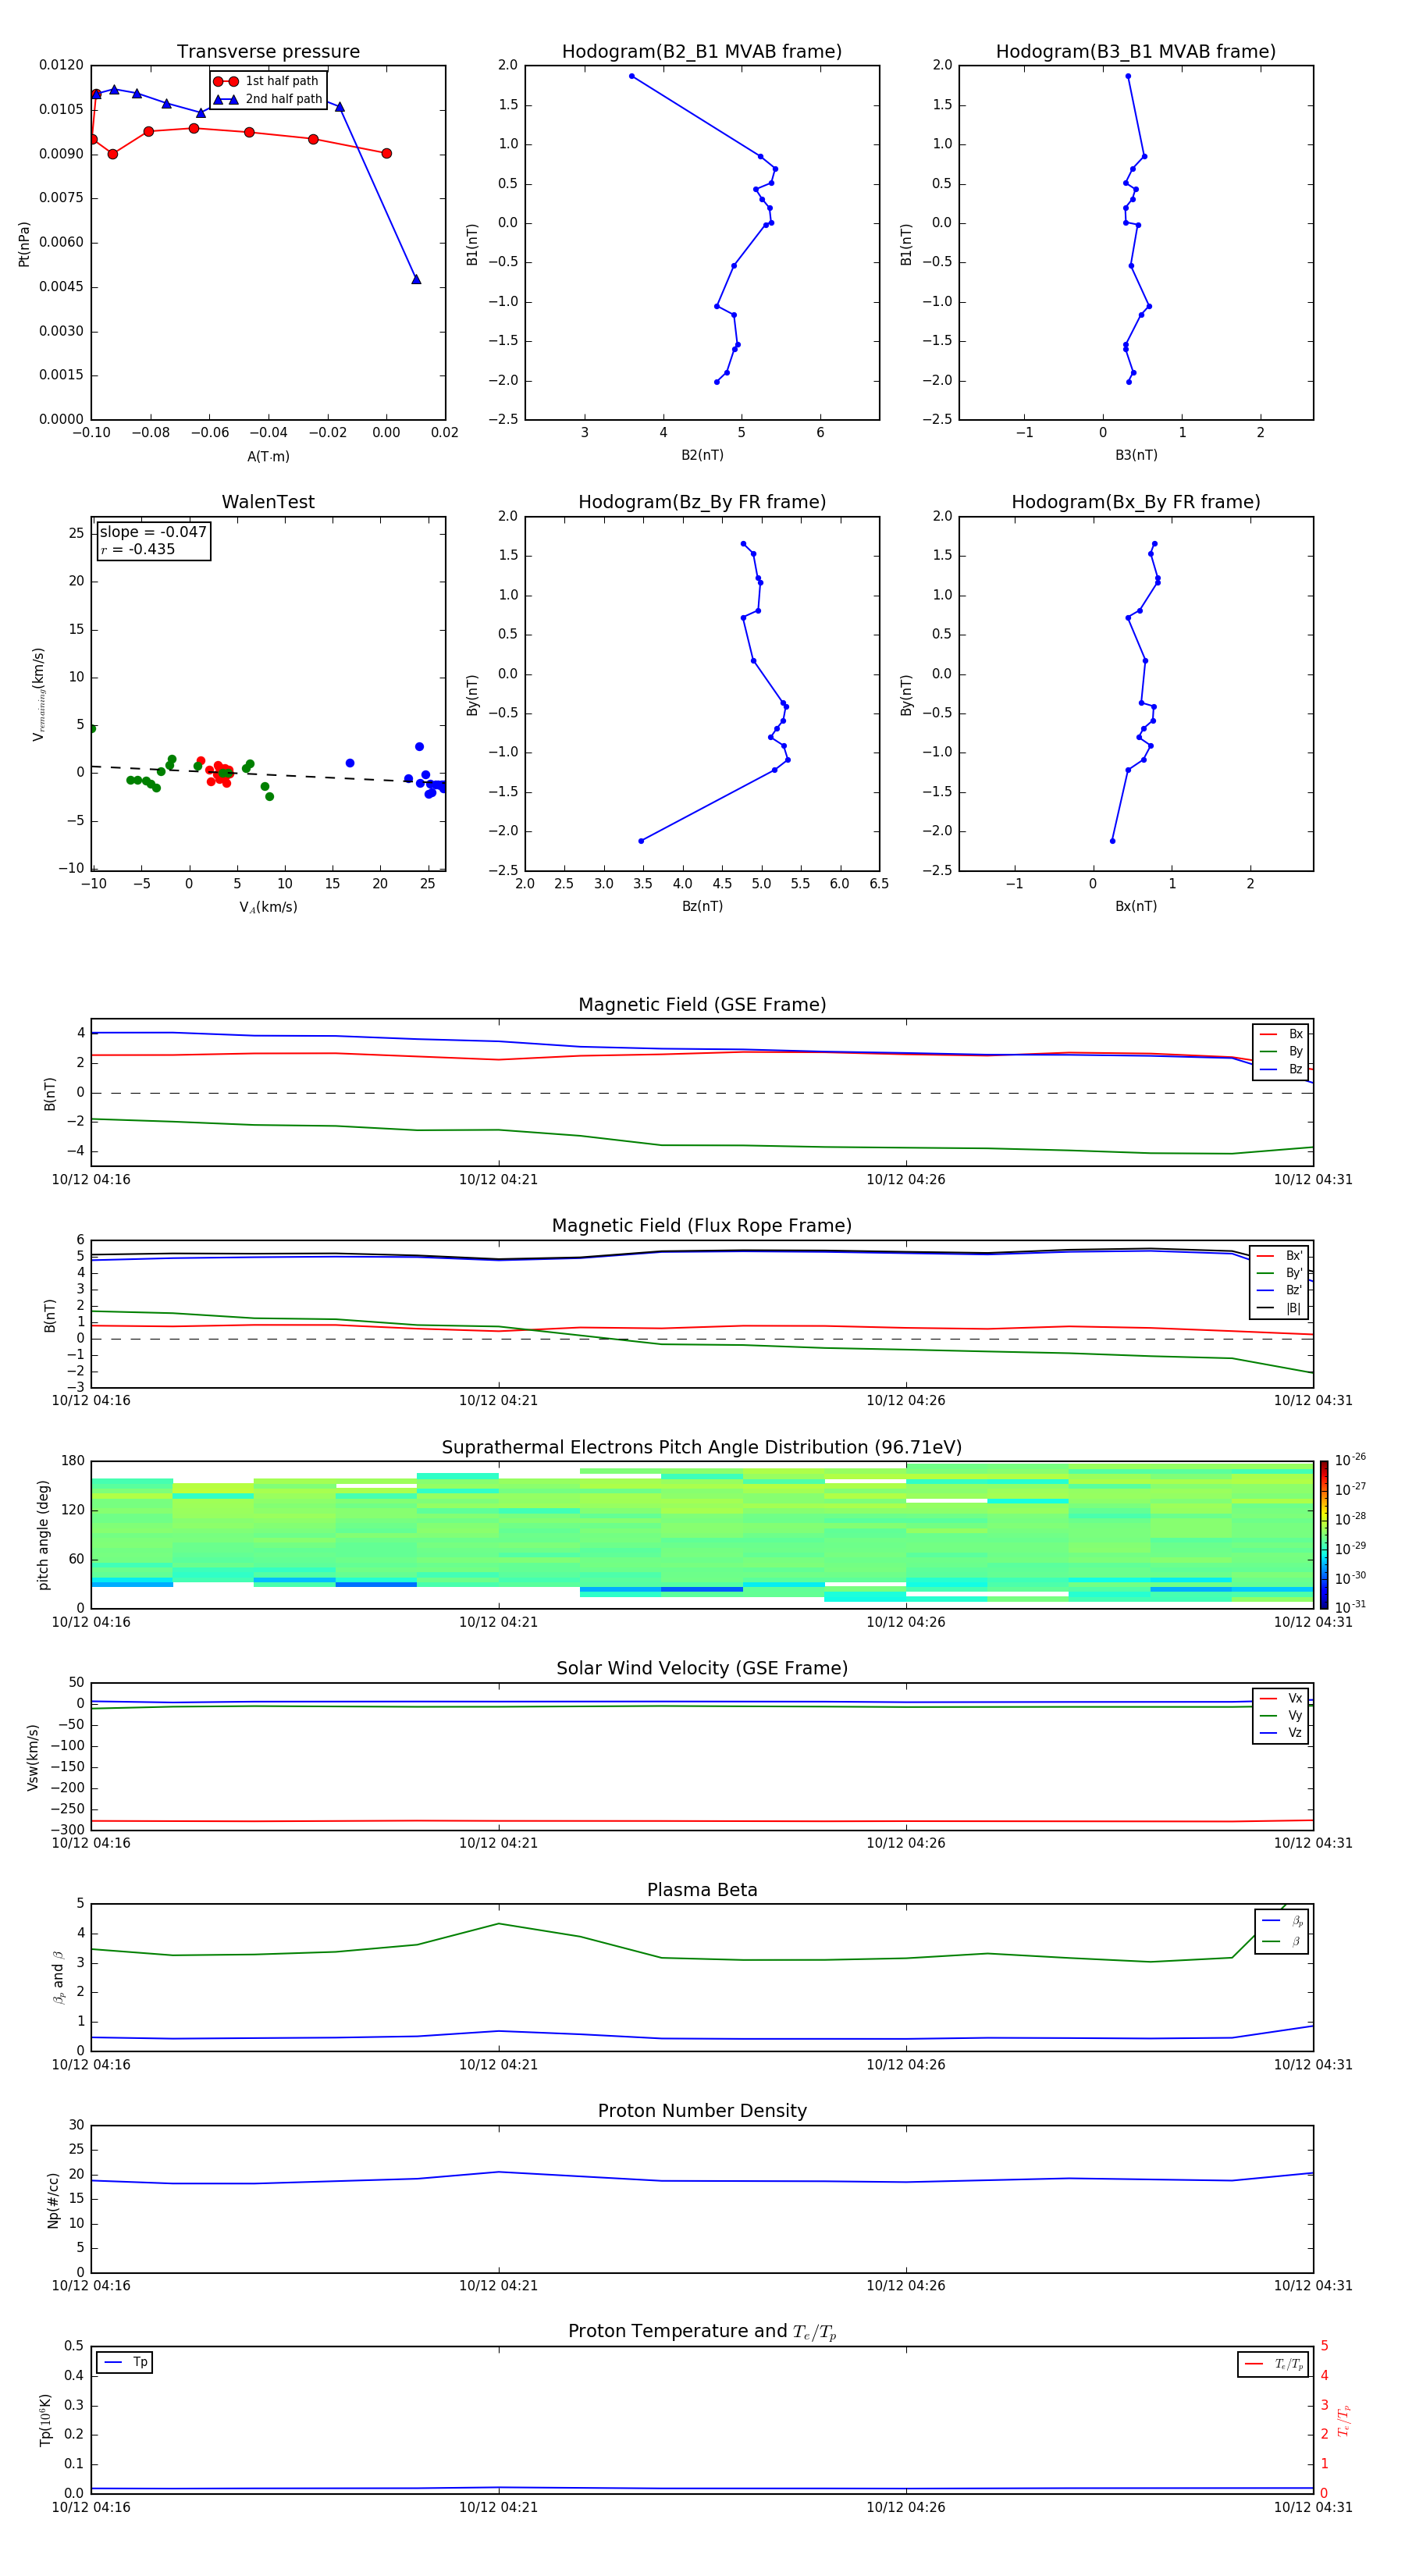
Task: Click the topmost point in B2_B1 hodogram
Action: 631,76
